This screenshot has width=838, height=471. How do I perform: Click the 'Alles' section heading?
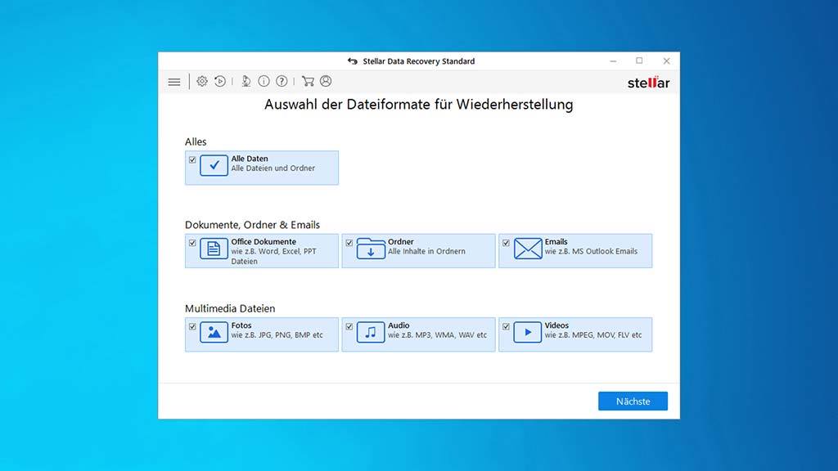(x=196, y=141)
